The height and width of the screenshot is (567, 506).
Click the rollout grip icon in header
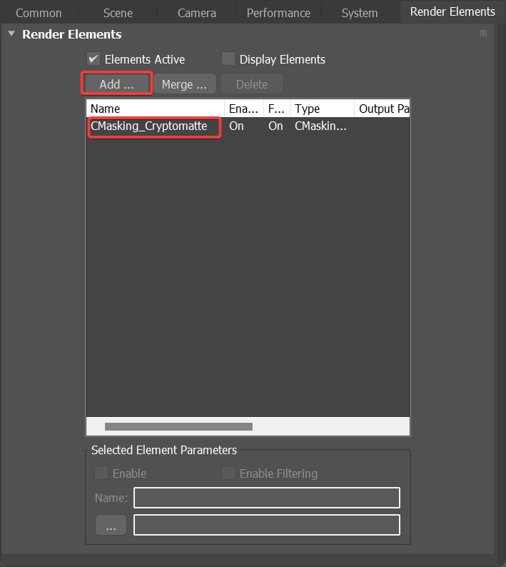[483, 34]
